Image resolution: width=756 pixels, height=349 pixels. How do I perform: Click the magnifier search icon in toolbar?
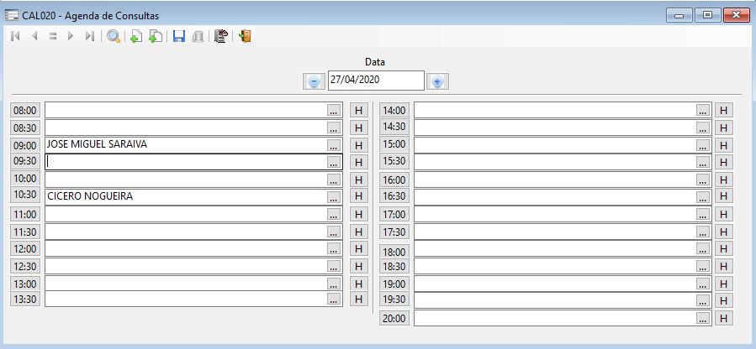[114, 36]
